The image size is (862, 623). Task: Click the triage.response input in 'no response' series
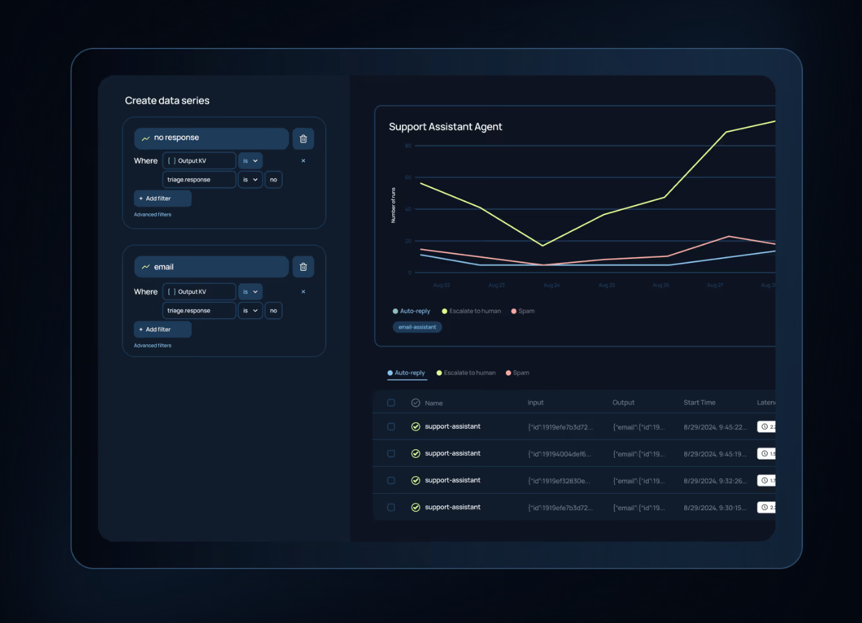pyautogui.click(x=199, y=180)
